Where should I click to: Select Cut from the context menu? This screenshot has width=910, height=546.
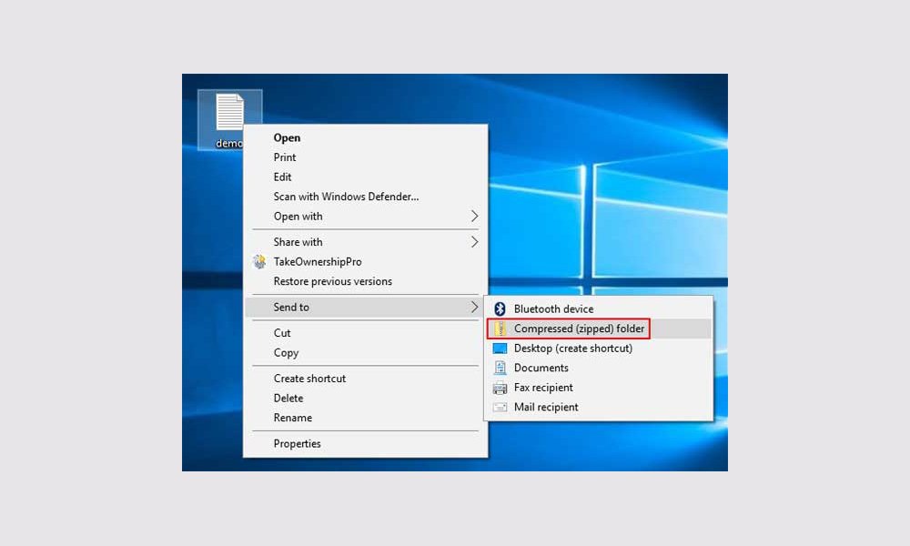click(x=365, y=333)
